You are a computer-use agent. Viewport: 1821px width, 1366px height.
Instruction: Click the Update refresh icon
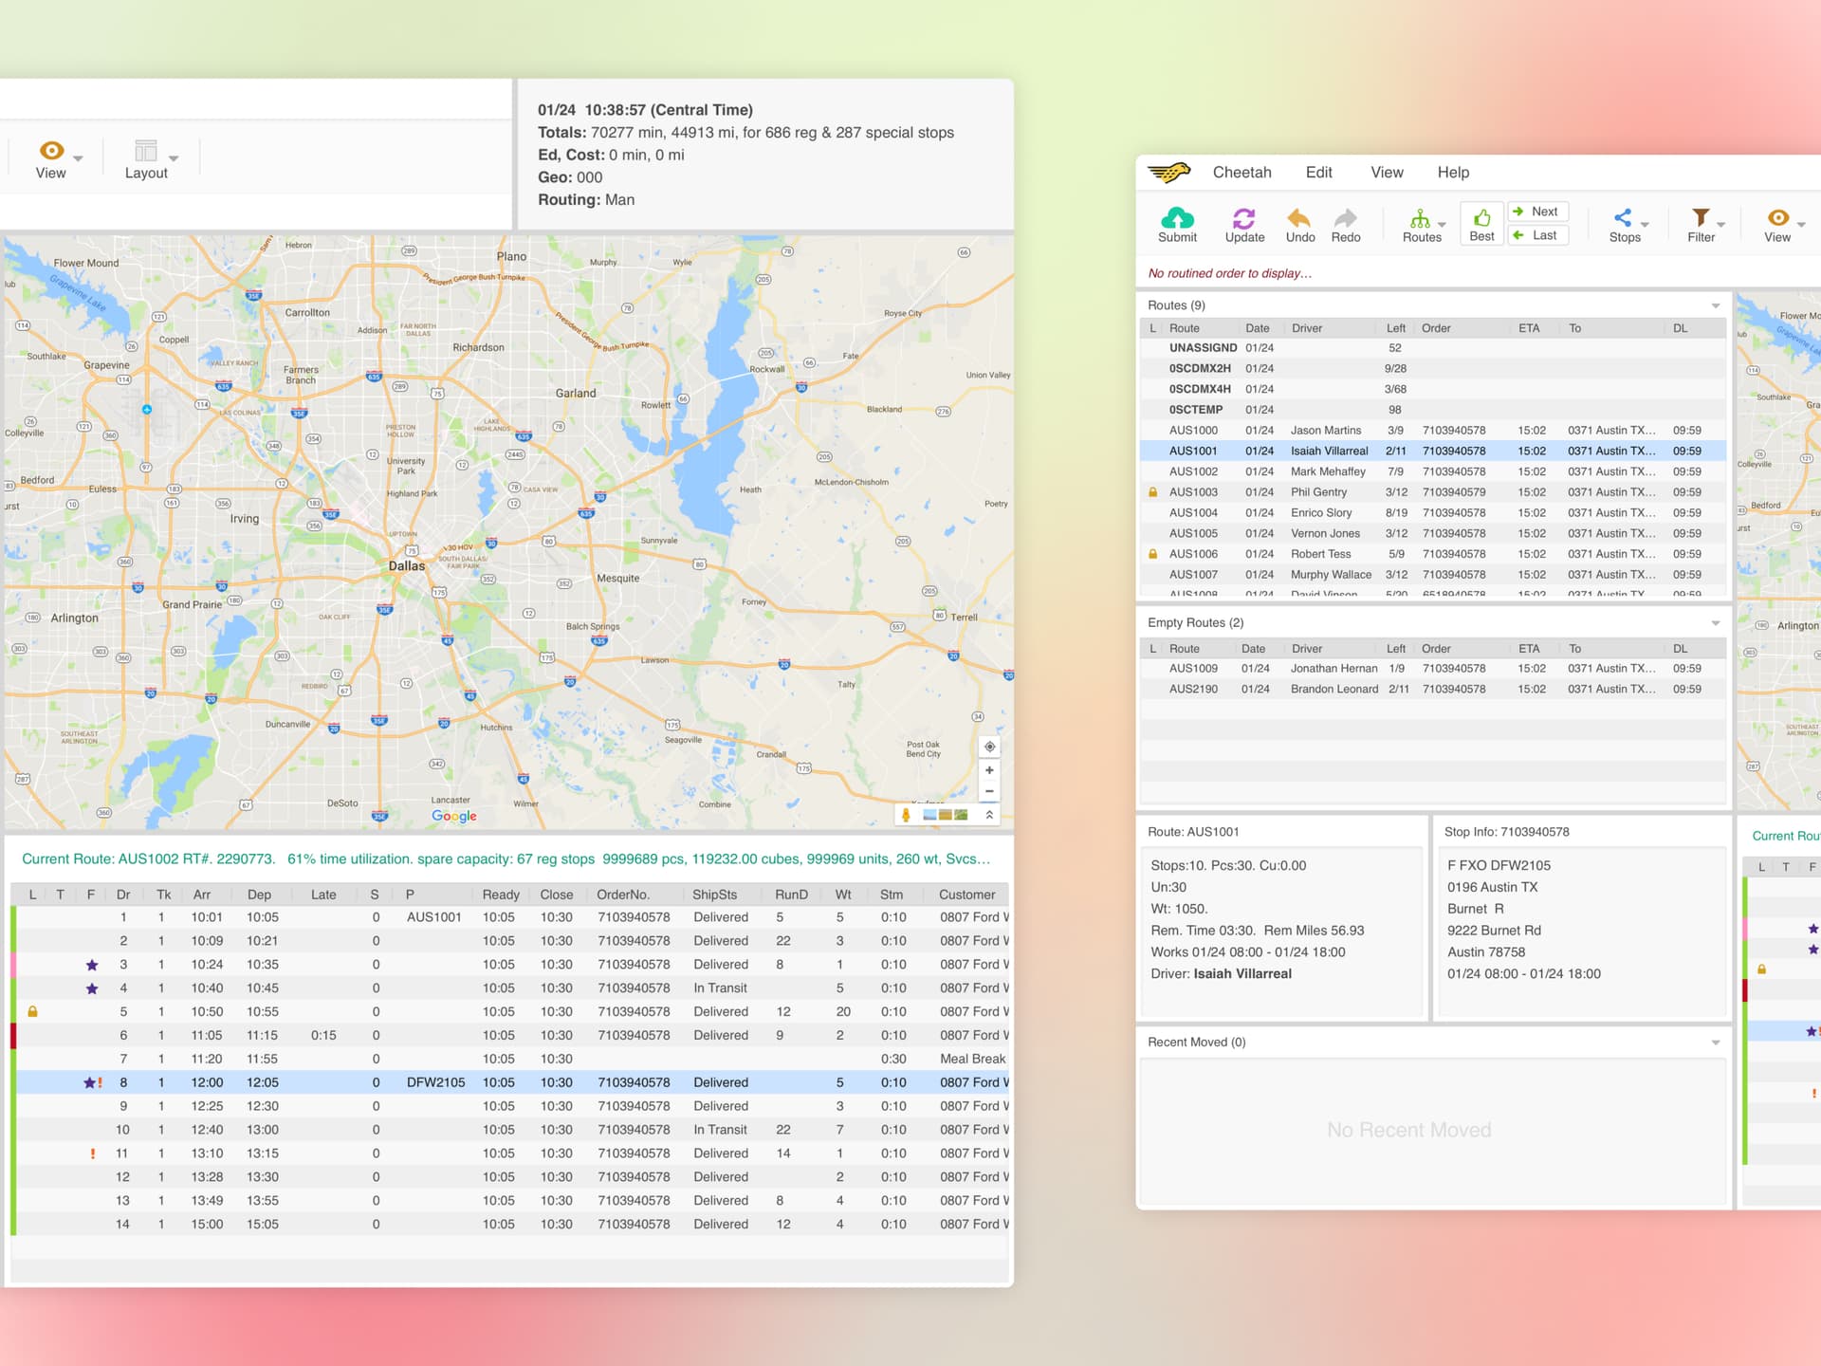tap(1244, 218)
